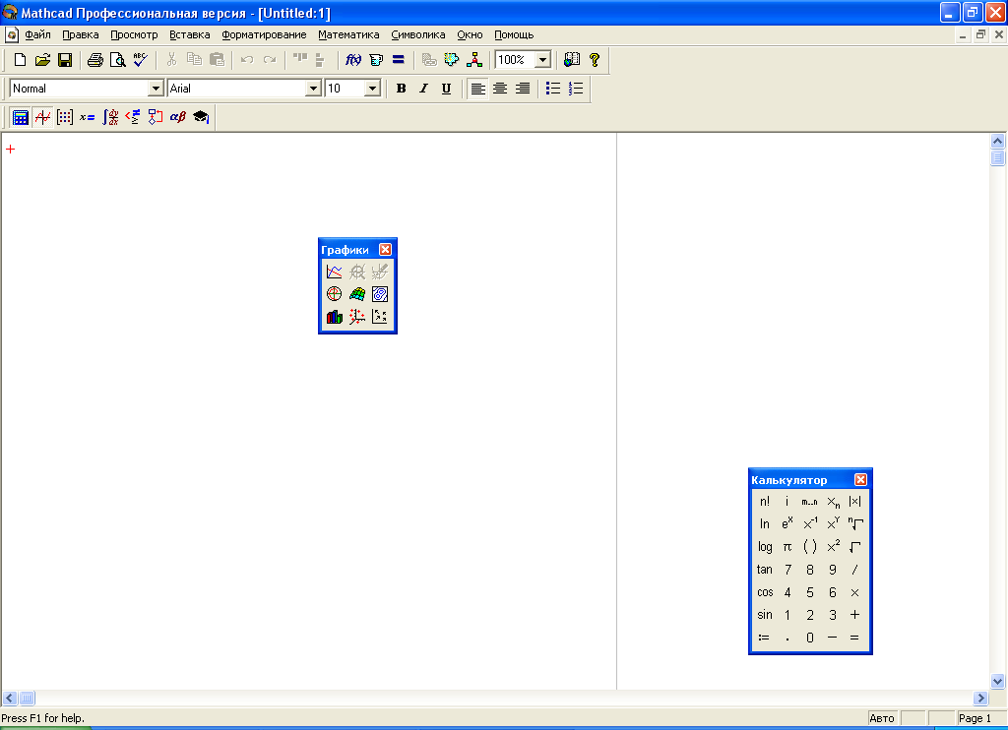This screenshot has height=730, width=1008.
Task: Insert function with the f(x) icon
Action: (353, 60)
